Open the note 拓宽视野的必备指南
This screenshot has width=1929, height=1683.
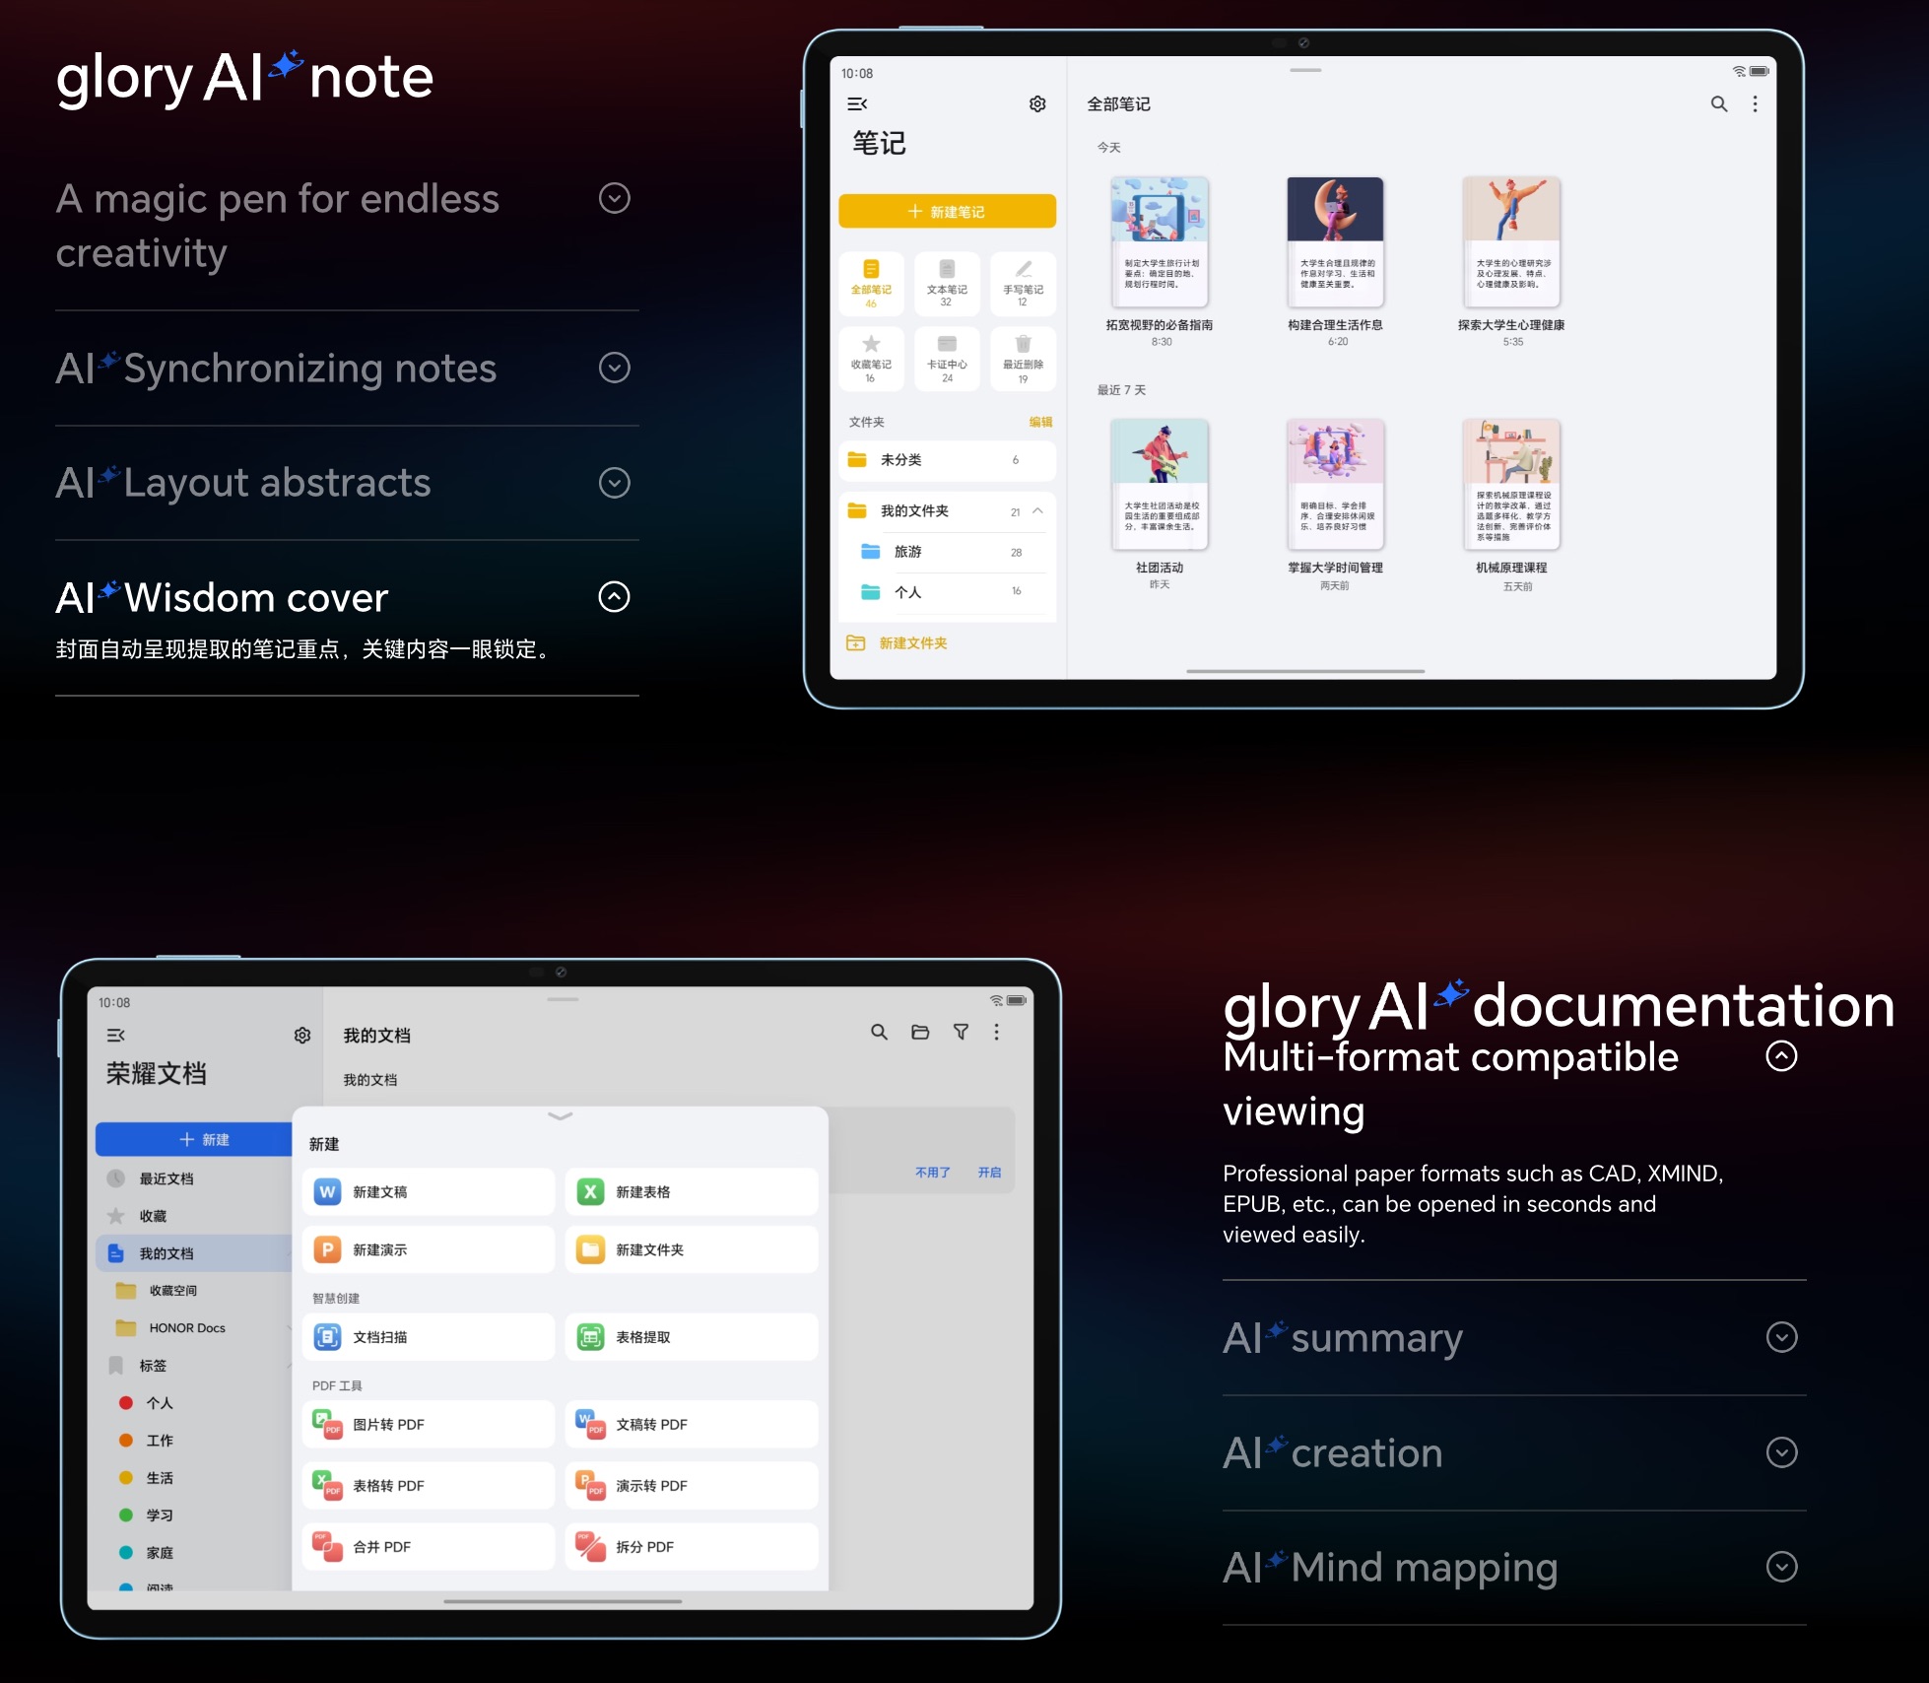[x=1159, y=261]
